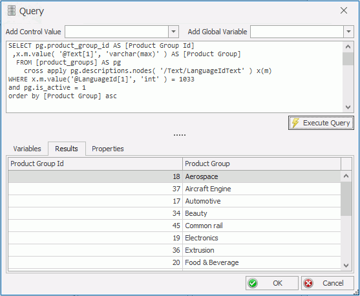Click inside the SQL query text editor
The width and height of the screenshot is (360, 296).
[x=175, y=77]
